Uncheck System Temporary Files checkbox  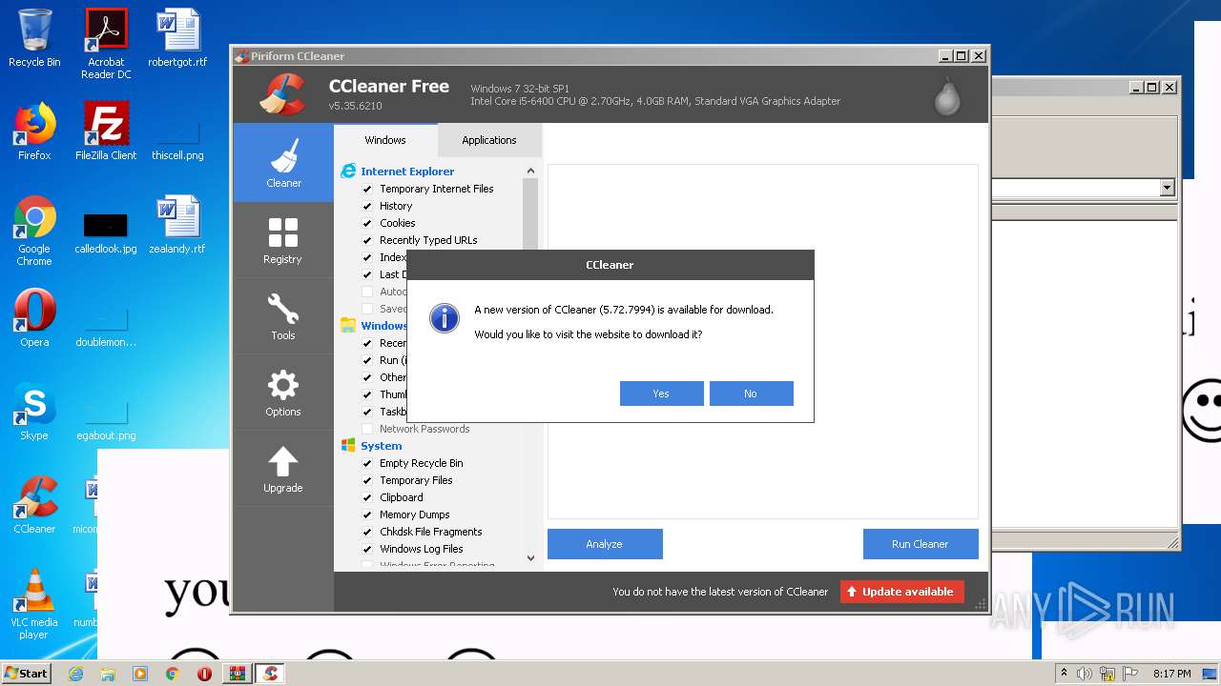coord(367,480)
